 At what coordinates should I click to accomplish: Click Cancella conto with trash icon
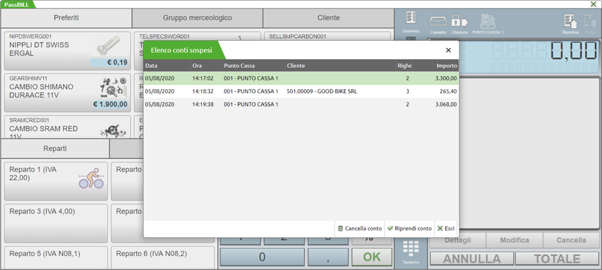(359, 229)
